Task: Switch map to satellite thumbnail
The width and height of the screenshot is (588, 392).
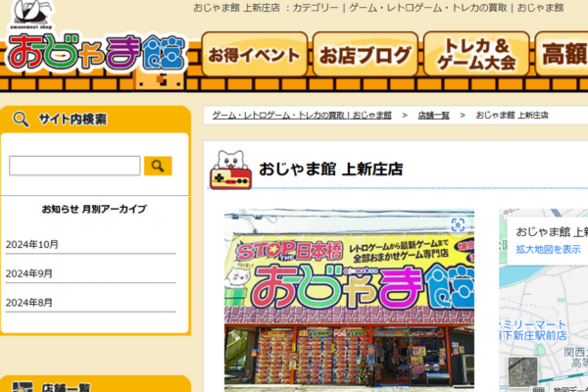Action: (x=522, y=371)
